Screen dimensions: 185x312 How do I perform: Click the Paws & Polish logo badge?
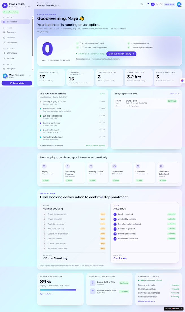pos(5,5)
